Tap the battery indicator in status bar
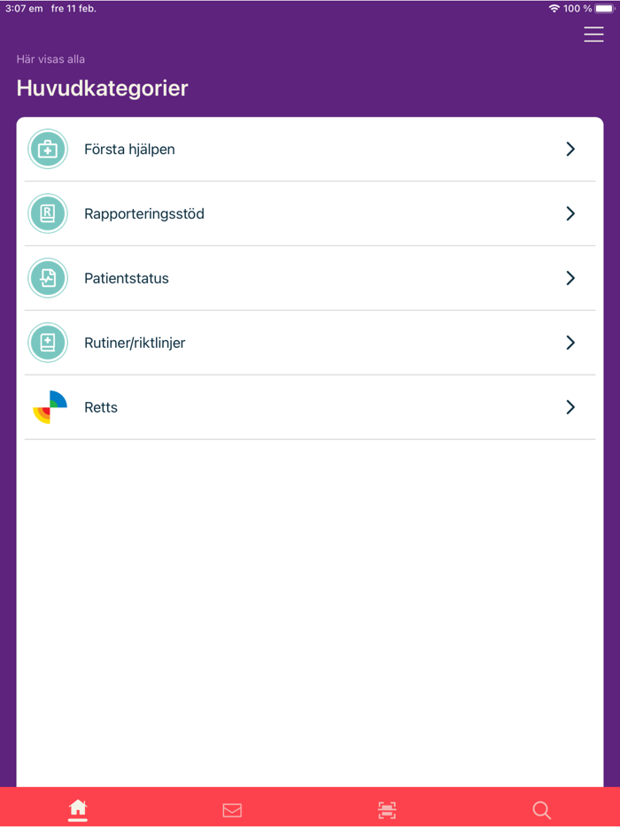 604,9
